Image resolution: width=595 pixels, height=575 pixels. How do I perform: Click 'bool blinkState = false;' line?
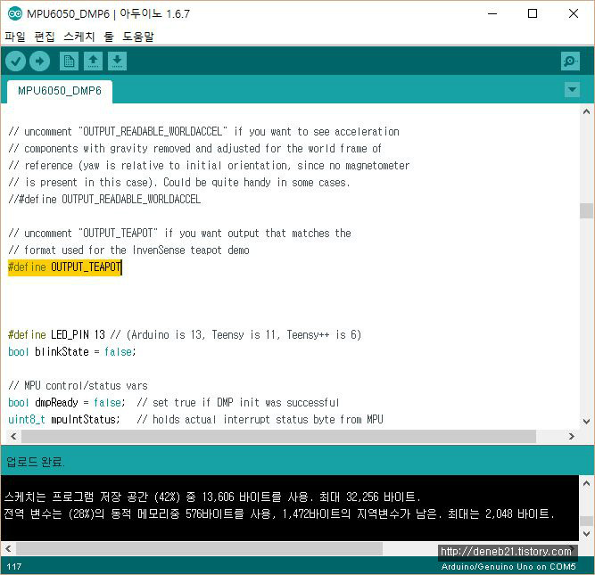pyautogui.click(x=71, y=351)
